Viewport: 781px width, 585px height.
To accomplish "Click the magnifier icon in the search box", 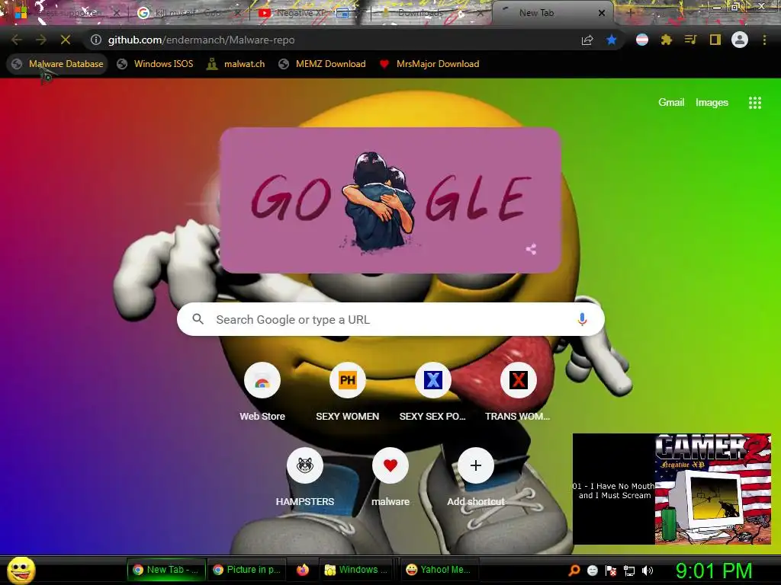I will [x=198, y=319].
